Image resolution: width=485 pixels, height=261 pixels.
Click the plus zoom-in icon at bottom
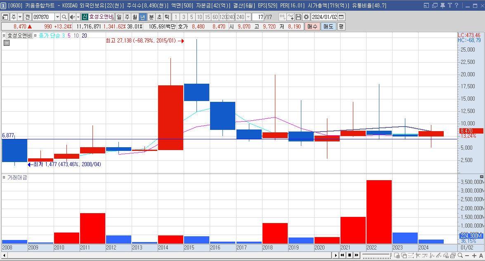(474, 256)
